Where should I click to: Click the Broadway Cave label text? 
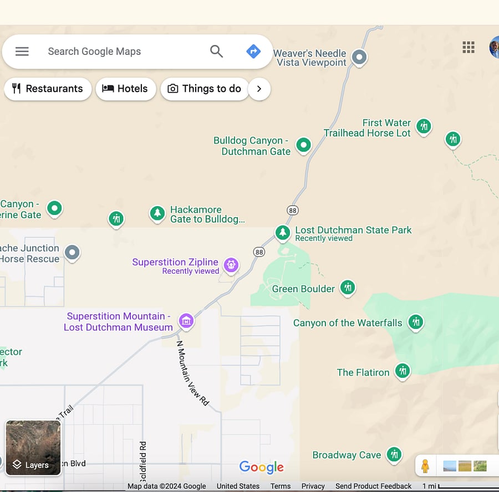(347, 455)
